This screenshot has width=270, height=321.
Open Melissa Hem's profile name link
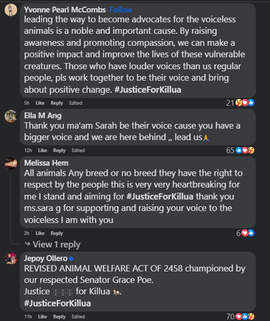click(x=46, y=163)
